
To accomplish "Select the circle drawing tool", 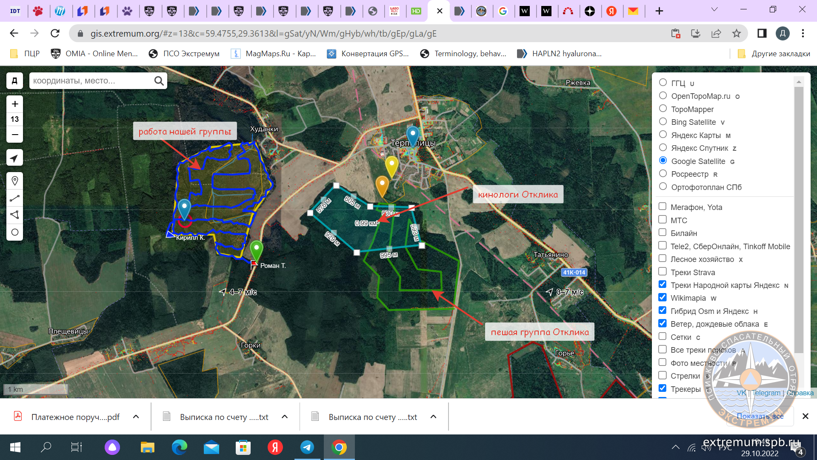I will click(x=15, y=232).
